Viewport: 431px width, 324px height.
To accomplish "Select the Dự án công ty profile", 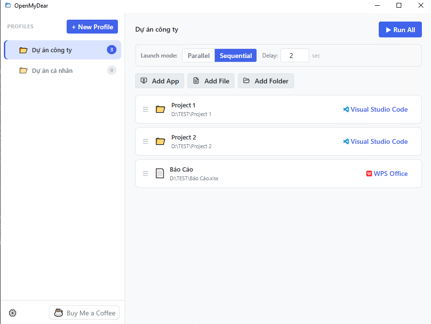I will click(x=63, y=50).
